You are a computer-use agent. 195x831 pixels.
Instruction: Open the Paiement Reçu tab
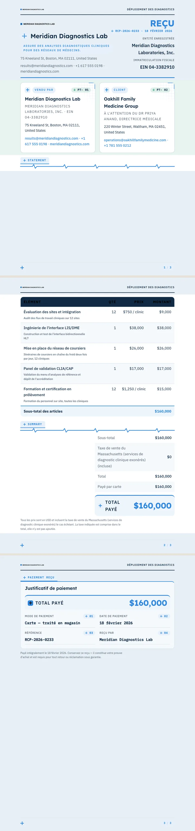[x=39, y=577]
